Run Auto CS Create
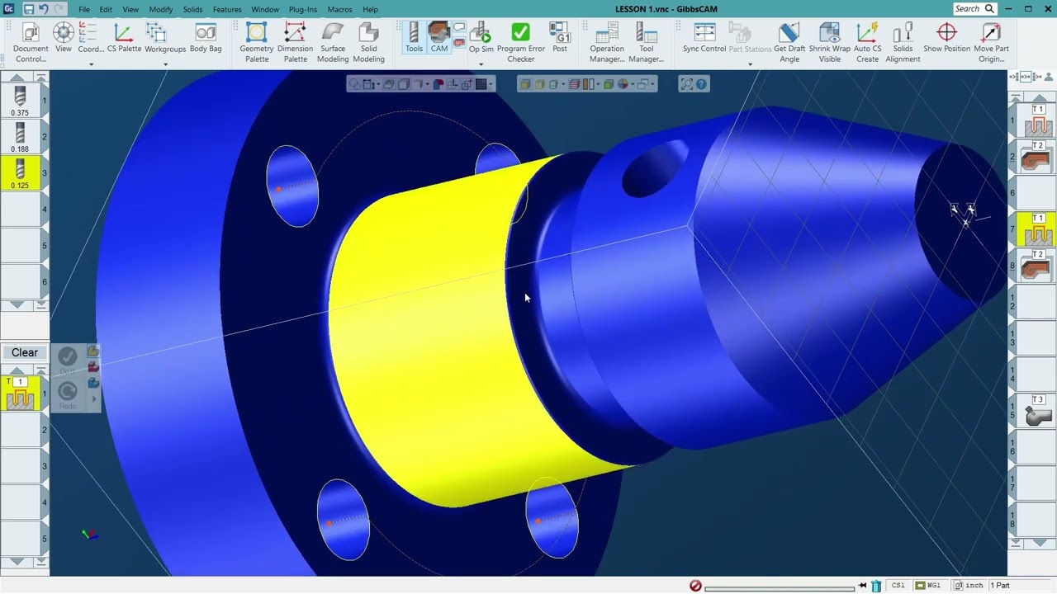Image resolution: width=1057 pixels, height=594 pixels. coord(867,43)
